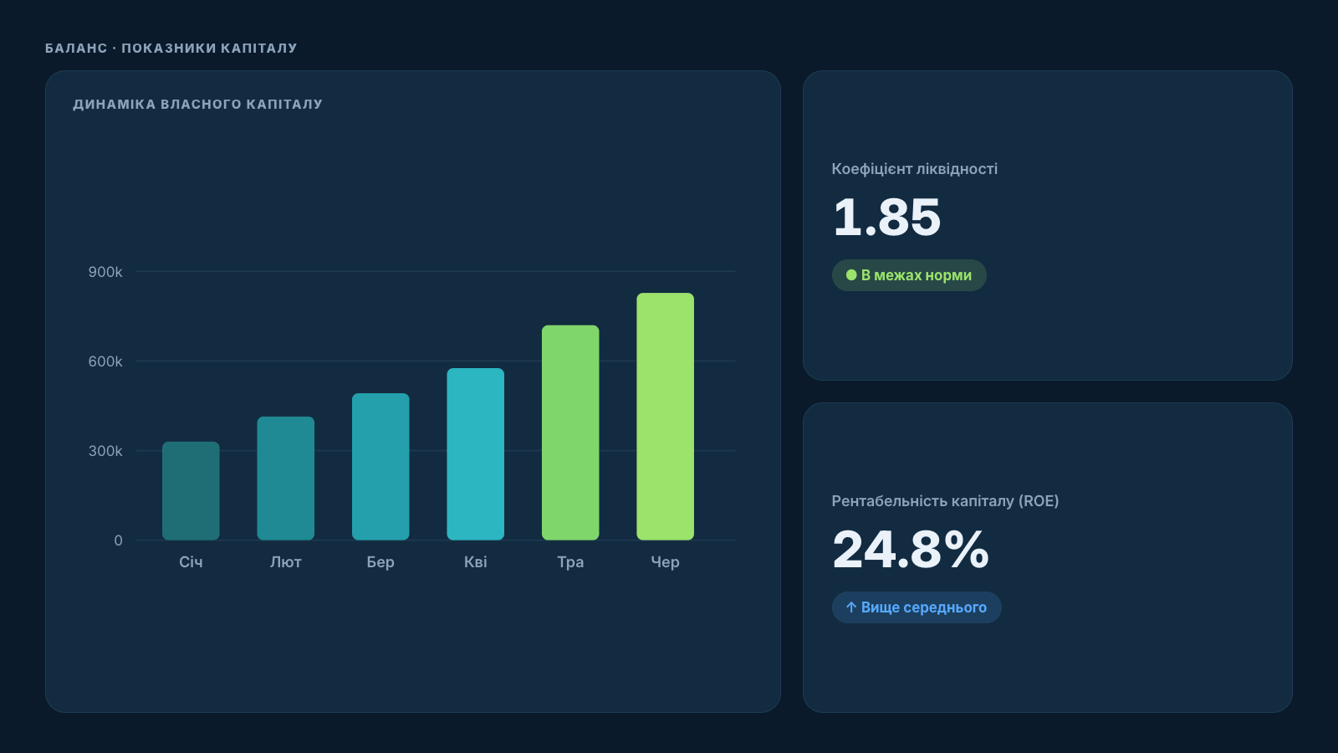Click the 'В межах норми' status badge
The image size is (1338, 753).
coord(909,275)
